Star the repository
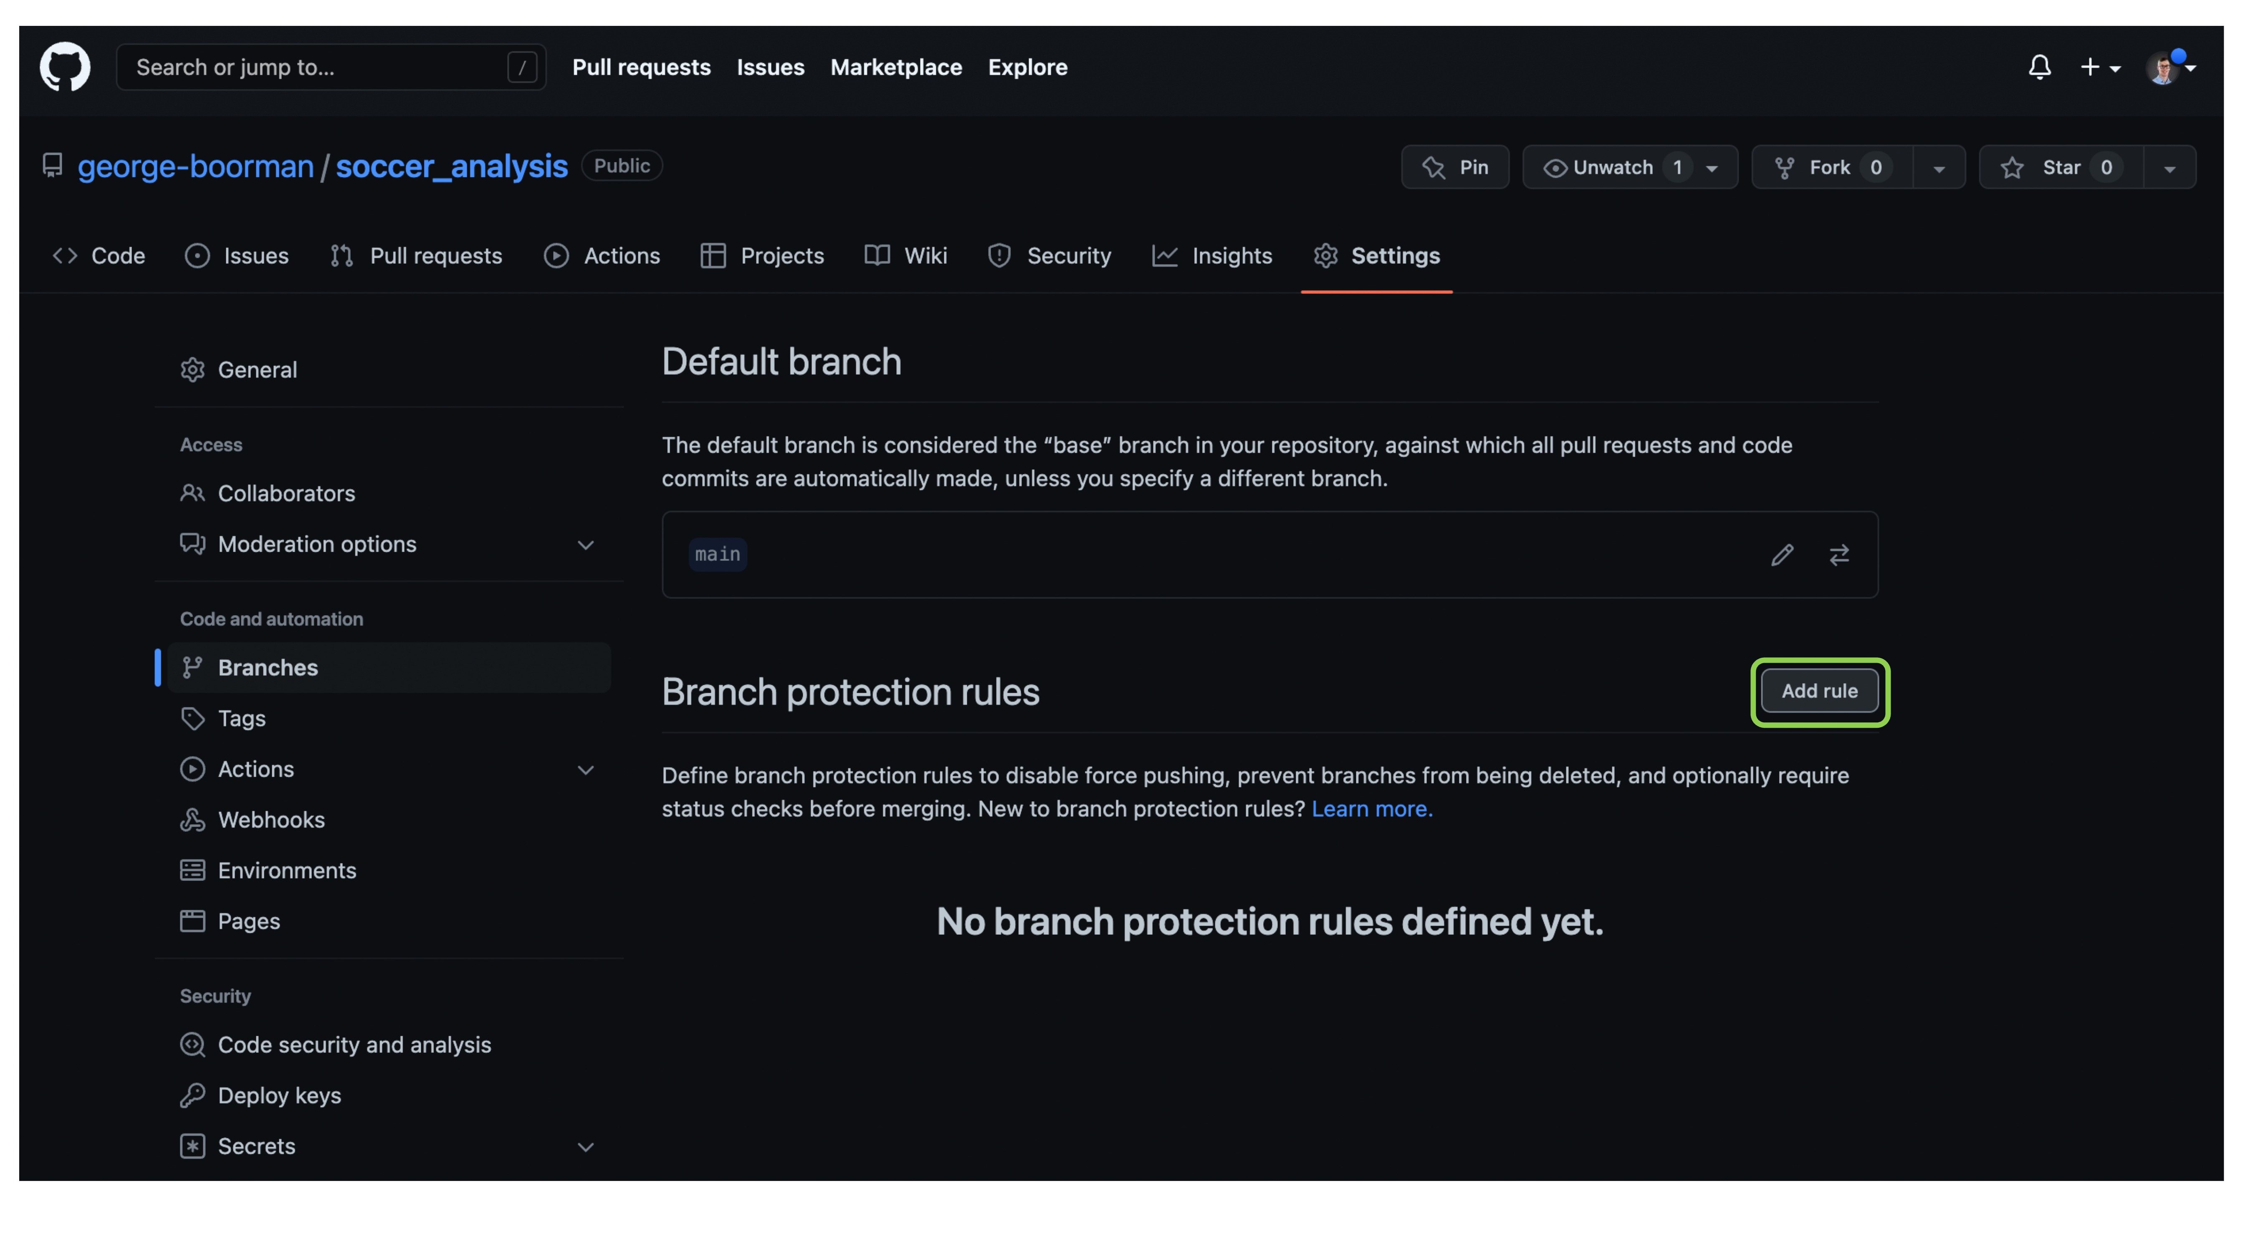Screen dimensions: 2258x1234 [2061, 167]
